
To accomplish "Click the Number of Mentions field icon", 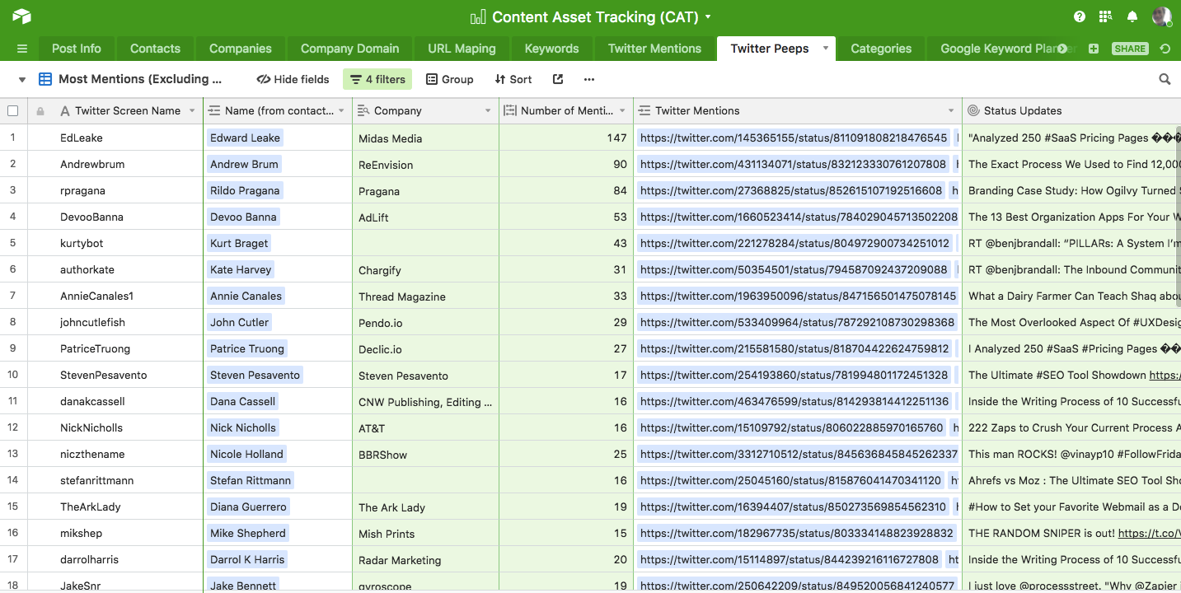I will 510,110.
